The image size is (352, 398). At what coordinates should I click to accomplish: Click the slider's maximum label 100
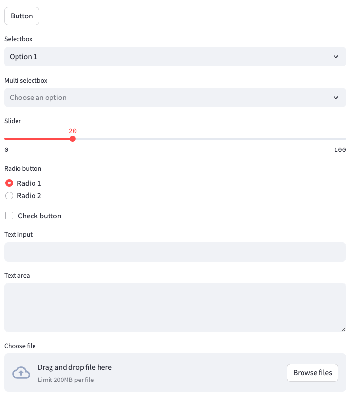click(340, 150)
